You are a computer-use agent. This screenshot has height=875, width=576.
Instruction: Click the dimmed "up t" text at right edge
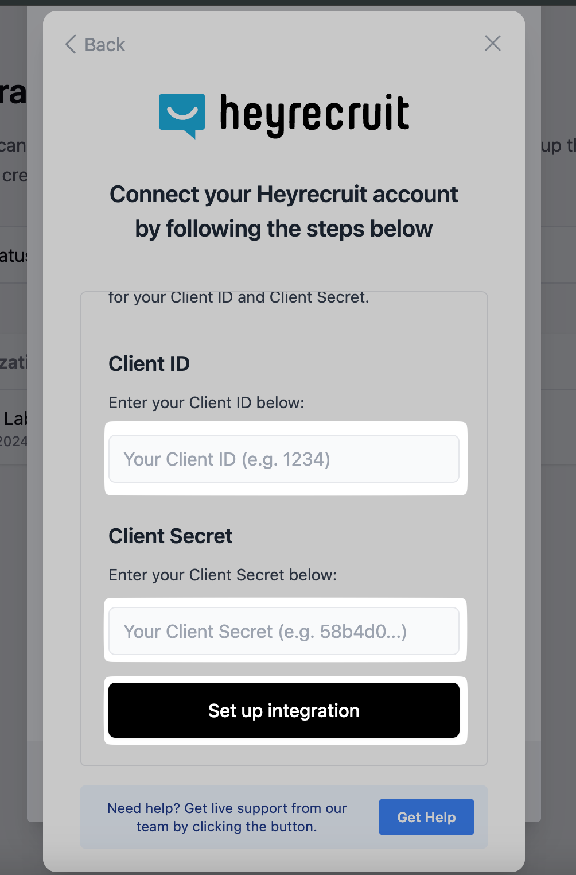click(558, 146)
